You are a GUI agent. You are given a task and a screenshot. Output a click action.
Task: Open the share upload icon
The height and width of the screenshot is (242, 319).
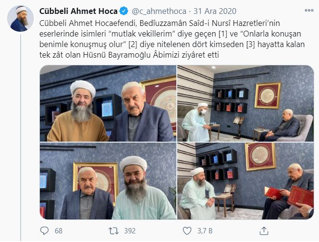(x=264, y=231)
